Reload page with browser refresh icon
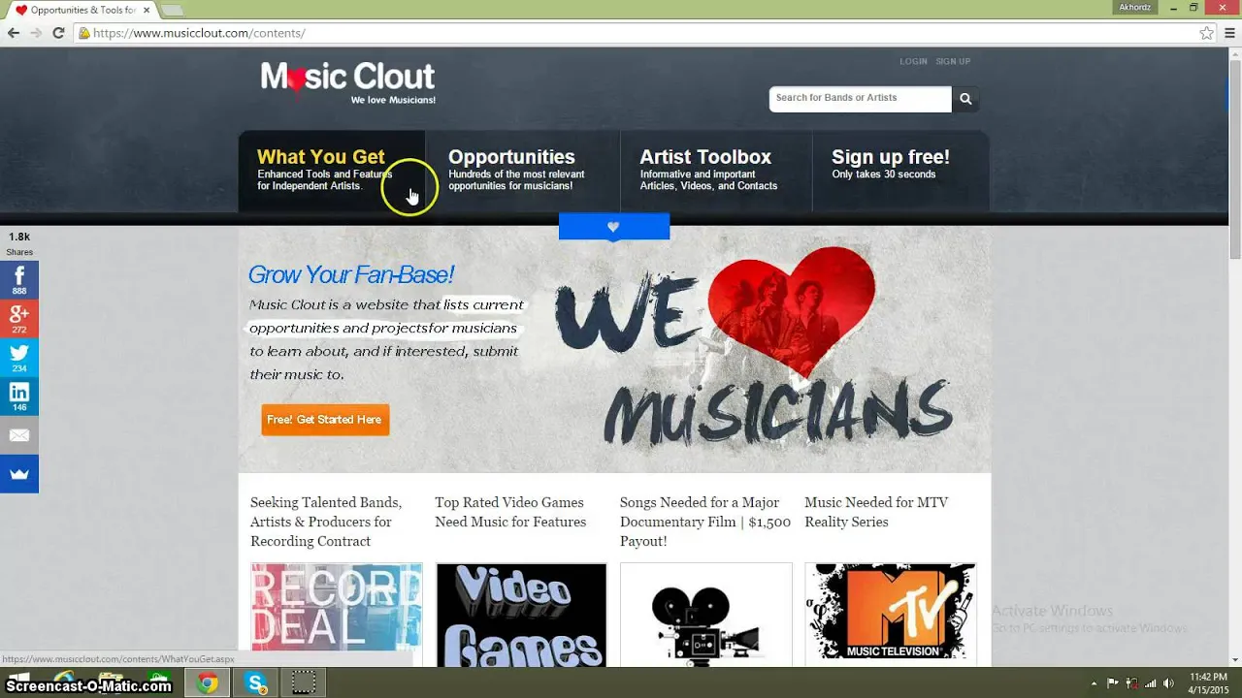The height and width of the screenshot is (698, 1242). (58, 33)
